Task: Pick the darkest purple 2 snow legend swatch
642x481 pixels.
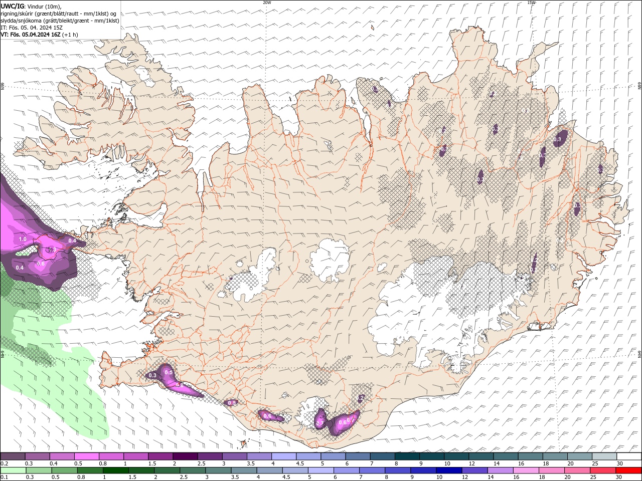Action: [185, 456]
